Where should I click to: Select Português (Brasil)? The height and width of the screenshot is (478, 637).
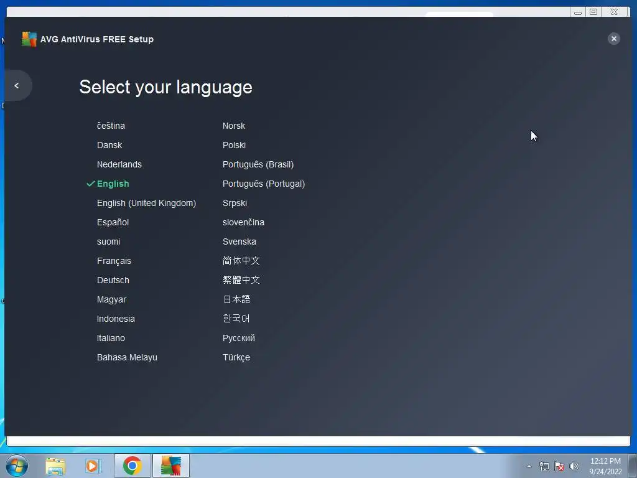[x=258, y=164]
